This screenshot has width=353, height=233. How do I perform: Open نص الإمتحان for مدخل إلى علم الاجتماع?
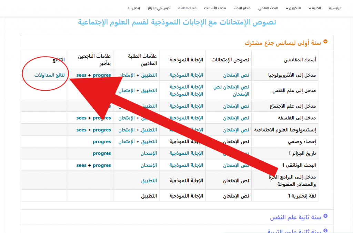click(236, 106)
